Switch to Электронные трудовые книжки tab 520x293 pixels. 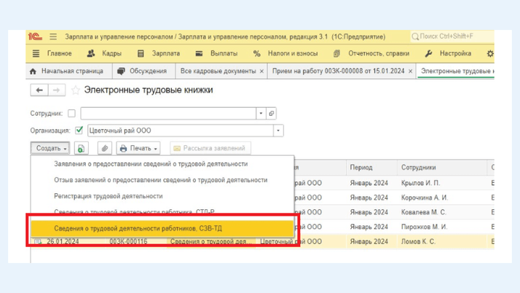click(457, 71)
